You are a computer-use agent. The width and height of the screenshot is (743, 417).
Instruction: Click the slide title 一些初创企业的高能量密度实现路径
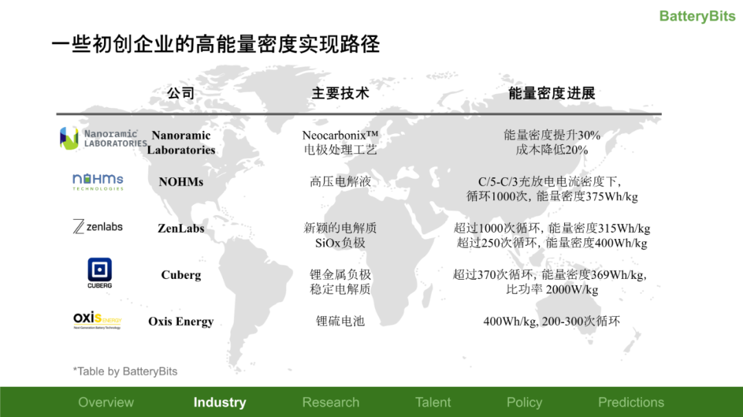pos(215,44)
